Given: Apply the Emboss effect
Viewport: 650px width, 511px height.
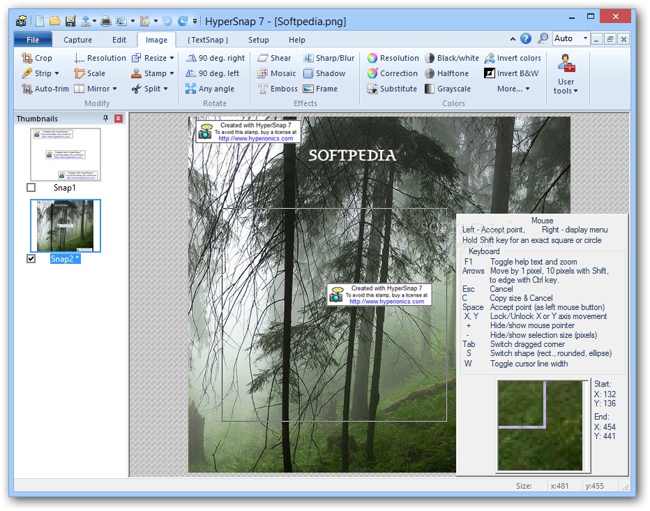Looking at the screenshot, I should 278,89.
